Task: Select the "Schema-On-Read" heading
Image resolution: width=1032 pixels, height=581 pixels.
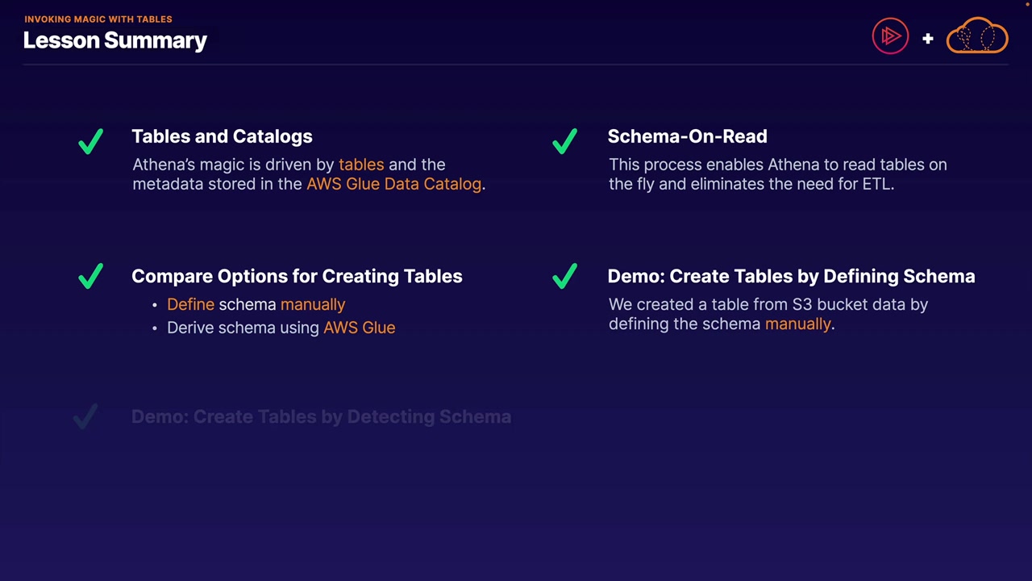Action: [x=687, y=136]
